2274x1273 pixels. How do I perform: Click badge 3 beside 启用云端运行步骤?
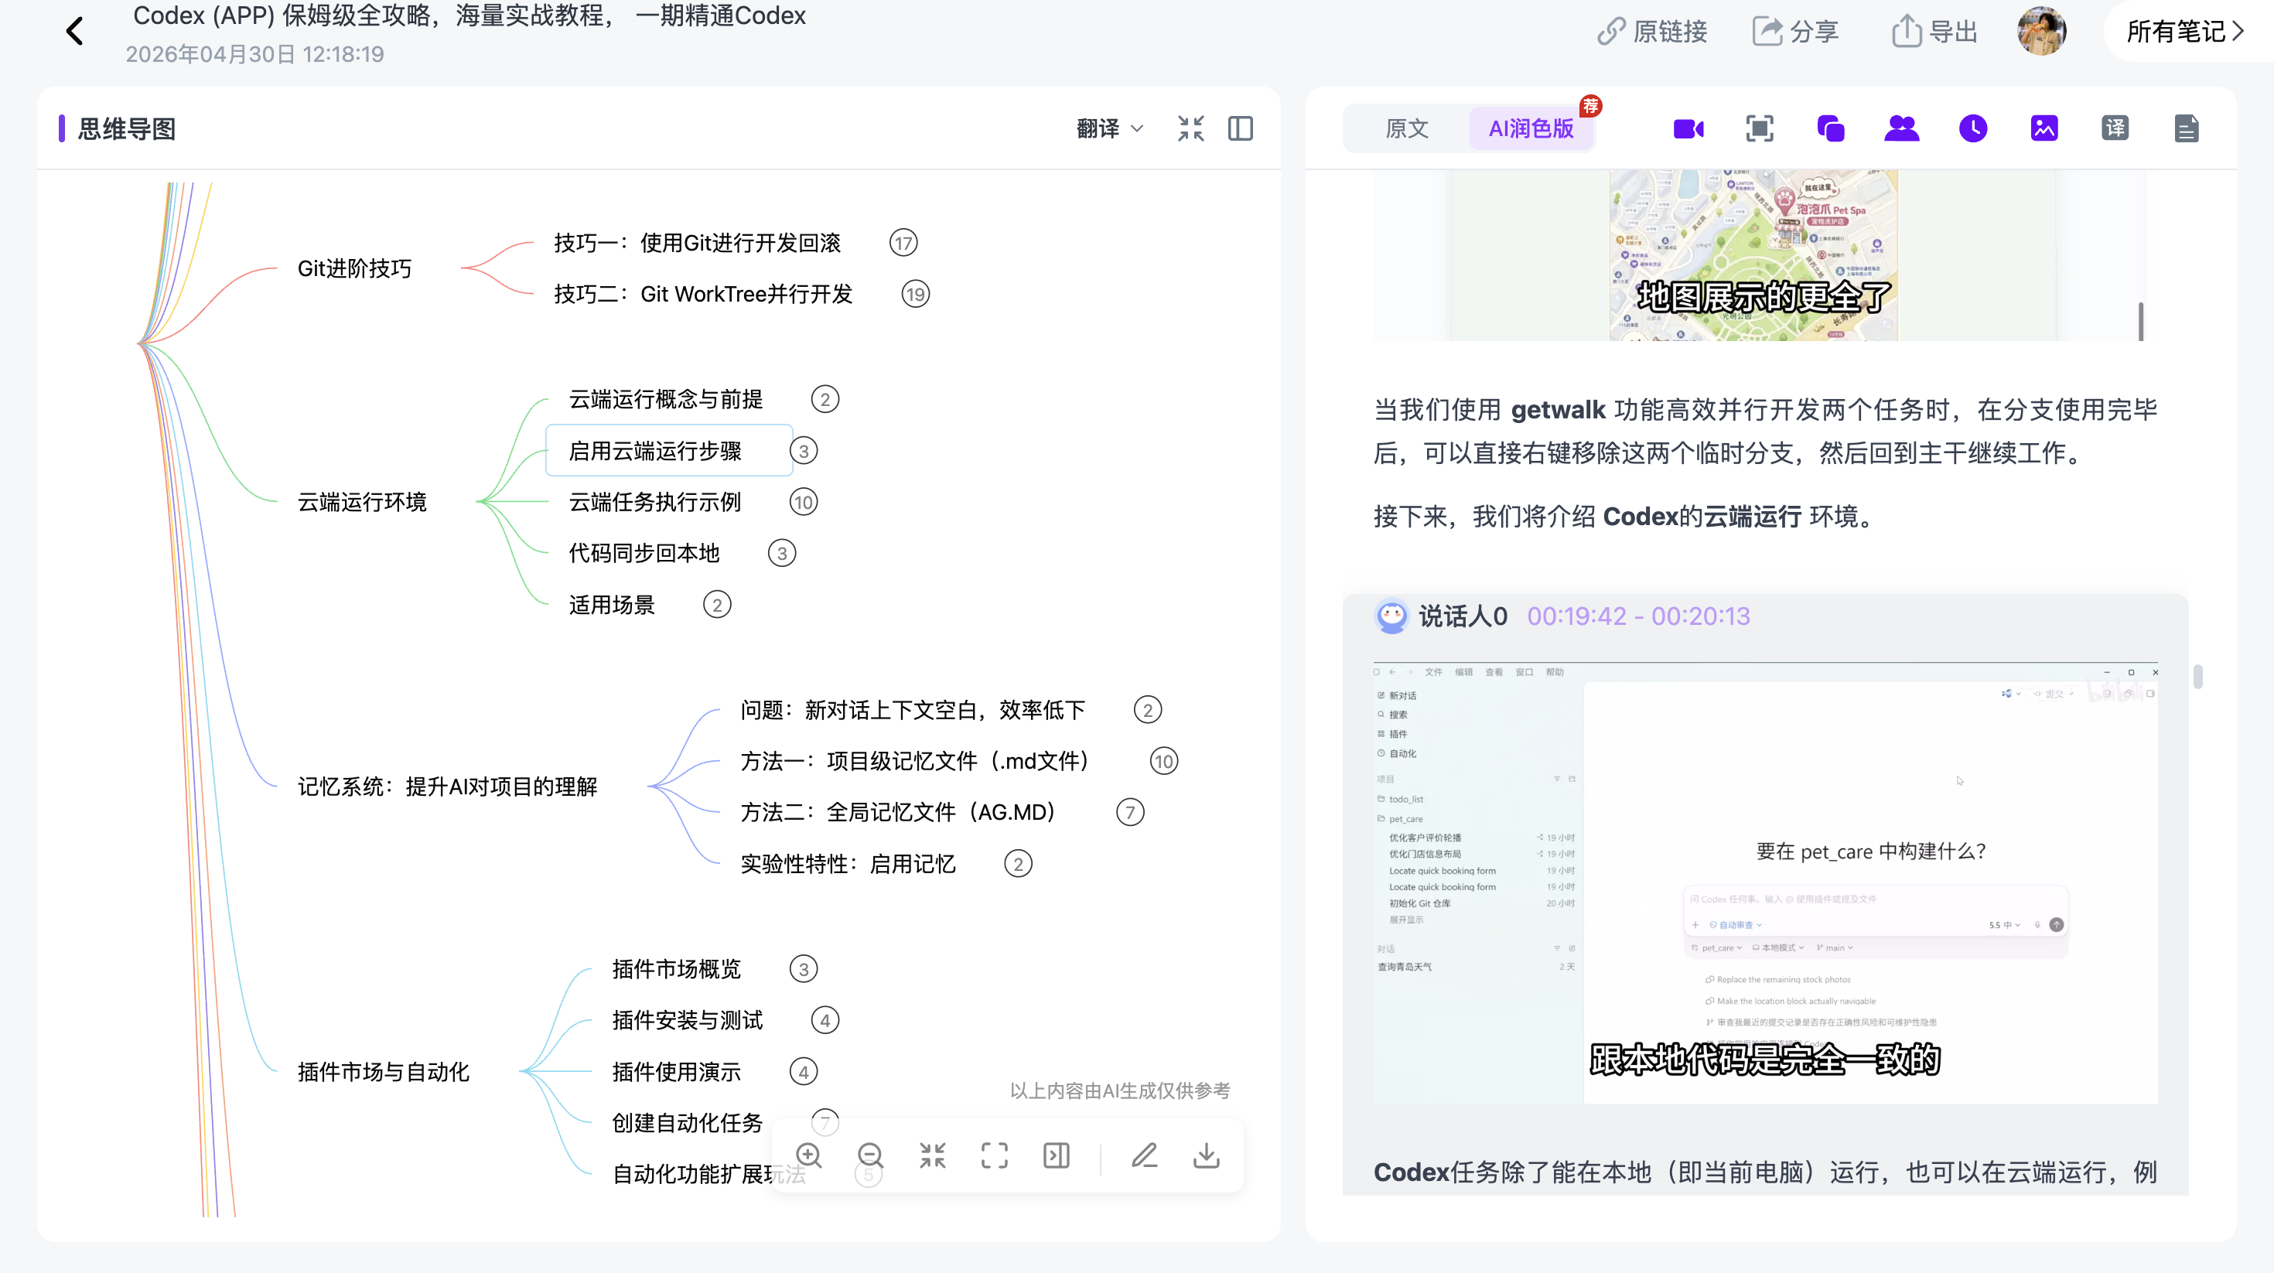(x=804, y=451)
